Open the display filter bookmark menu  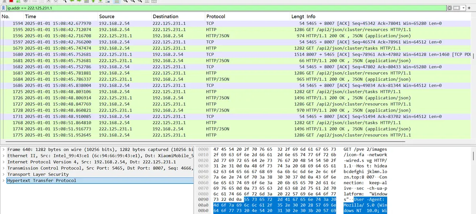(3, 8)
